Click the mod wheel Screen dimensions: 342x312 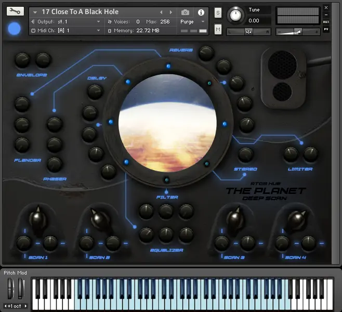tap(21, 288)
